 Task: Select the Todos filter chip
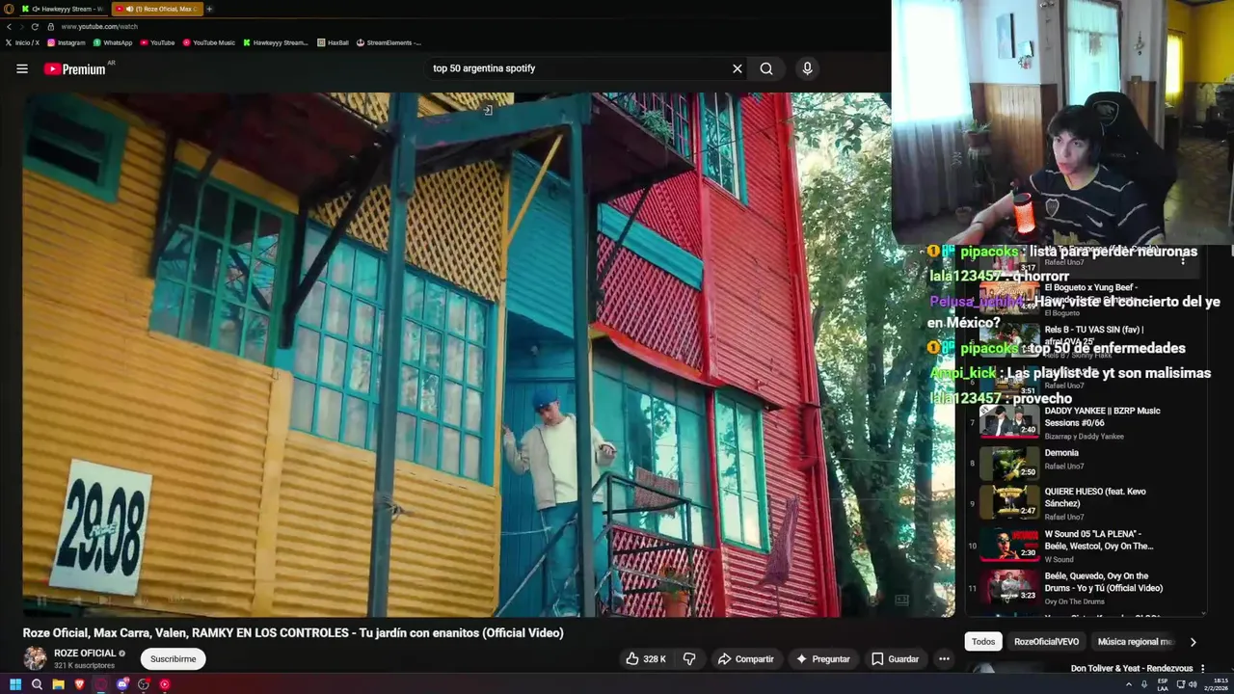pos(983,642)
